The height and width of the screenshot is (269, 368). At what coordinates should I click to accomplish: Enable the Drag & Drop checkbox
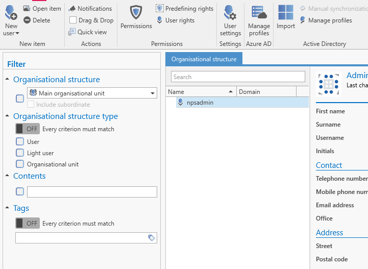pos(73,20)
